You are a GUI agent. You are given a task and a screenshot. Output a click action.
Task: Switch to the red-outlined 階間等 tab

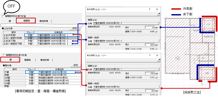pos(26,21)
